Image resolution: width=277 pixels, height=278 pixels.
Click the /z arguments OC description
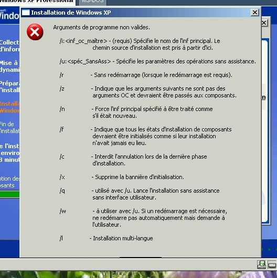(148, 92)
